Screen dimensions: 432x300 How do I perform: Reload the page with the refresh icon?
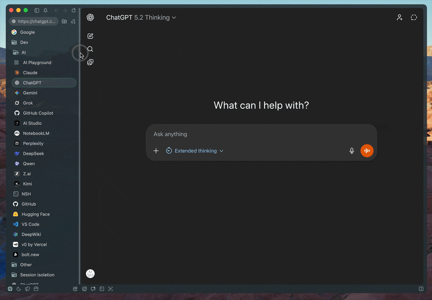(73, 10)
